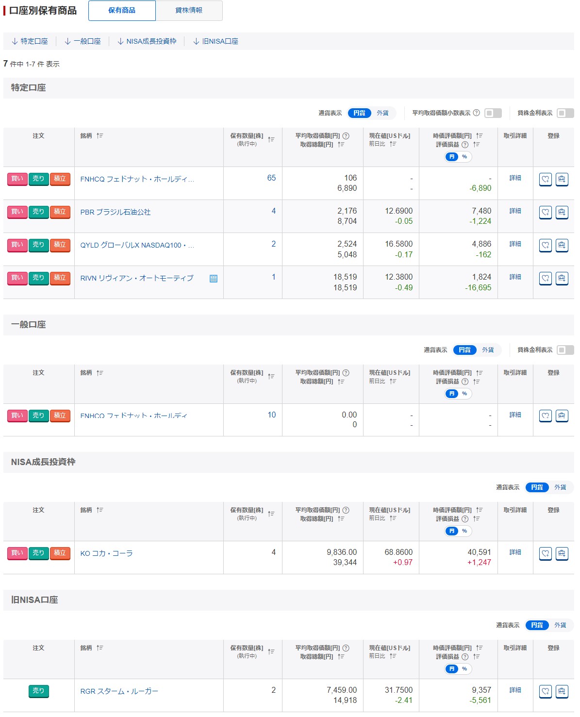Image resolution: width=580 pixels, height=717 pixels.
Task: Jump down to 一般口座 section
Action: tap(83, 41)
